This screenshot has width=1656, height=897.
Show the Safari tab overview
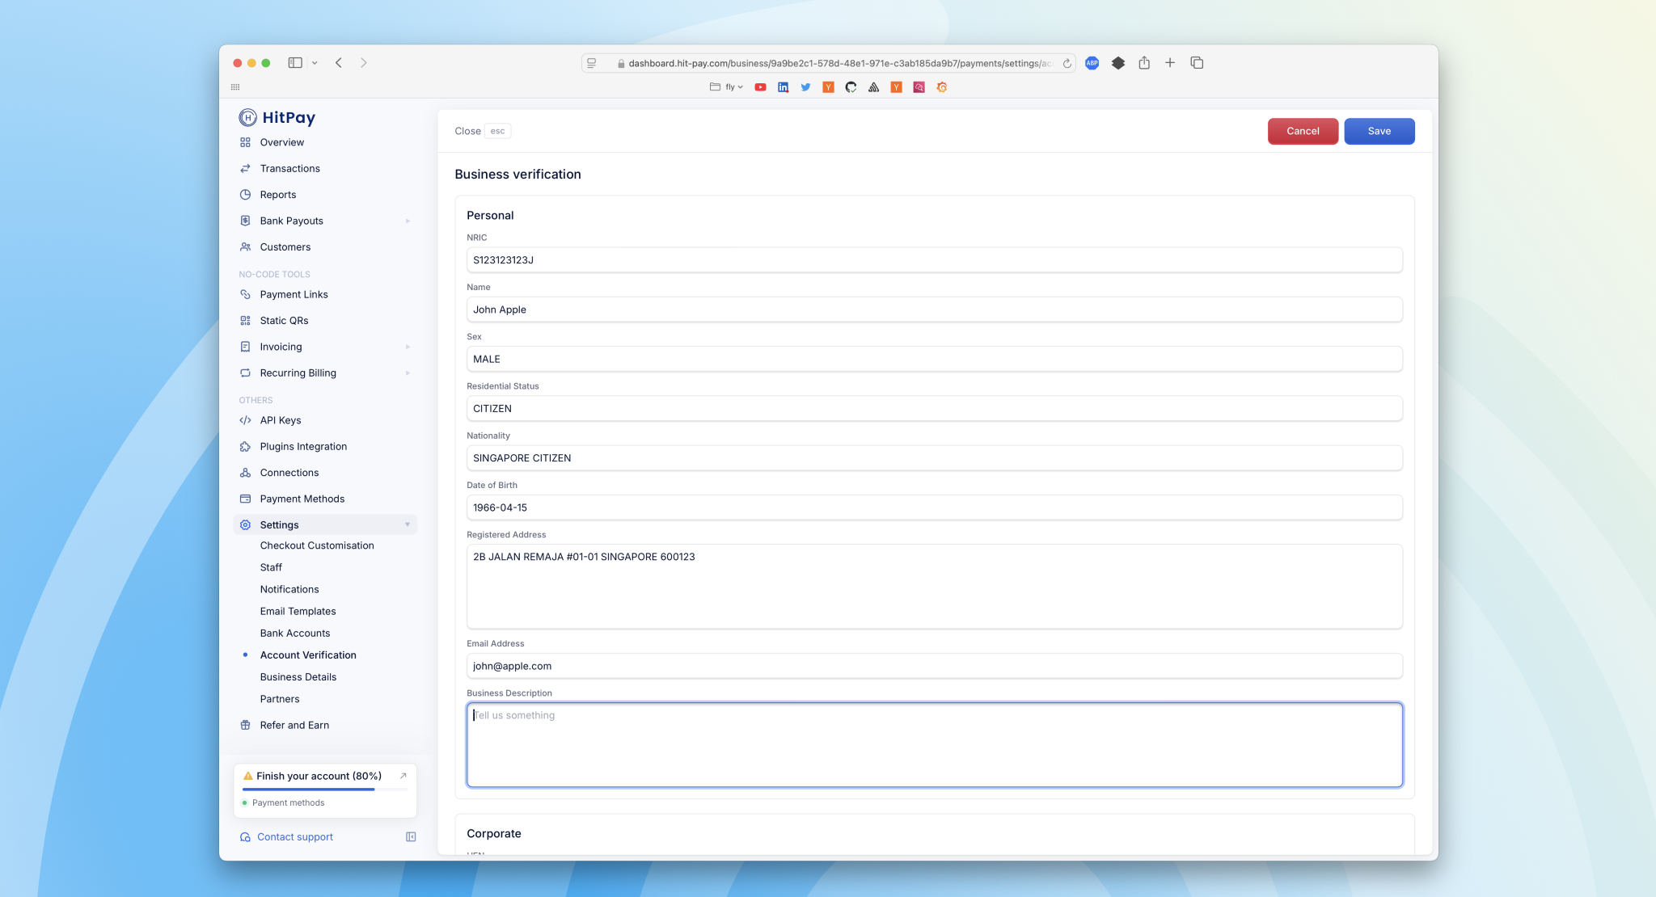point(1197,63)
